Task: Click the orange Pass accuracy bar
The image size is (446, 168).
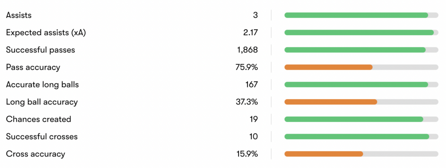Action: click(328, 67)
